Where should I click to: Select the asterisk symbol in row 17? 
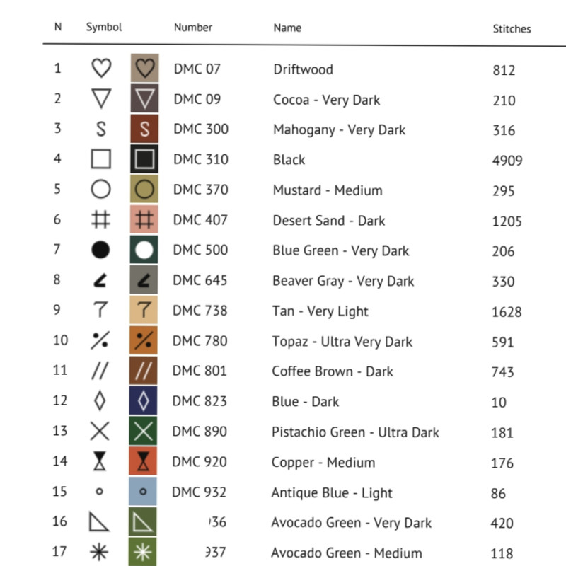(100, 552)
